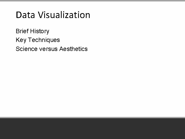The width and height of the screenshot is (185, 139).
Task: Click the word 'Visualization' in the title
Action: coord(64,15)
